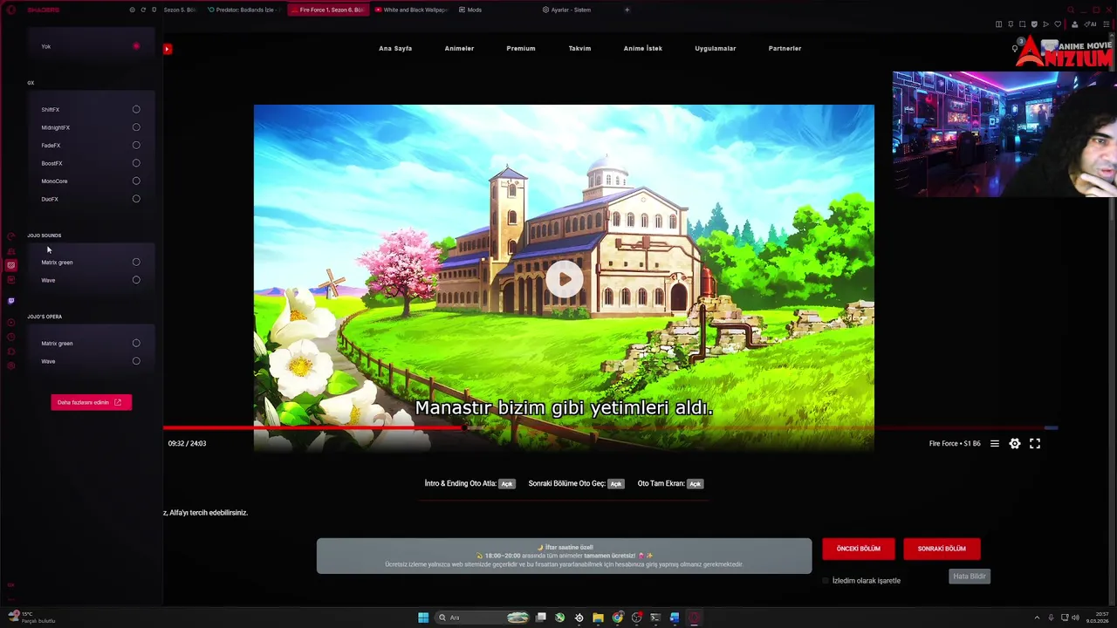Open the ad-blocker shield icon
The height and width of the screenshot is (628, 1117).
click(x=1034, y=24)
